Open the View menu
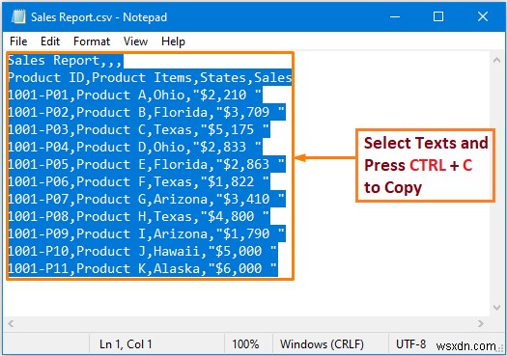Image resolution: width=507 pixels, height=356 pixels. point(135,41)
